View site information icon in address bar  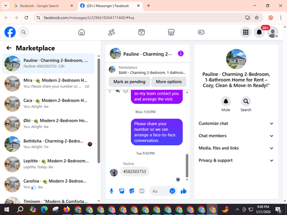point(38,18)
